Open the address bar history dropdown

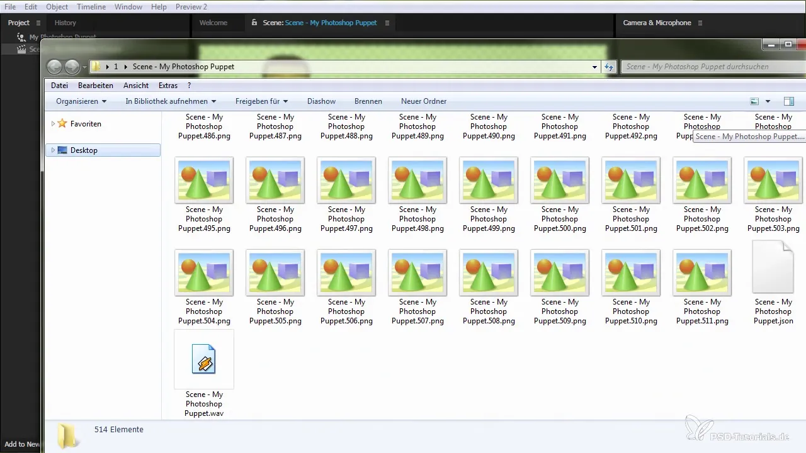[595, 67]
